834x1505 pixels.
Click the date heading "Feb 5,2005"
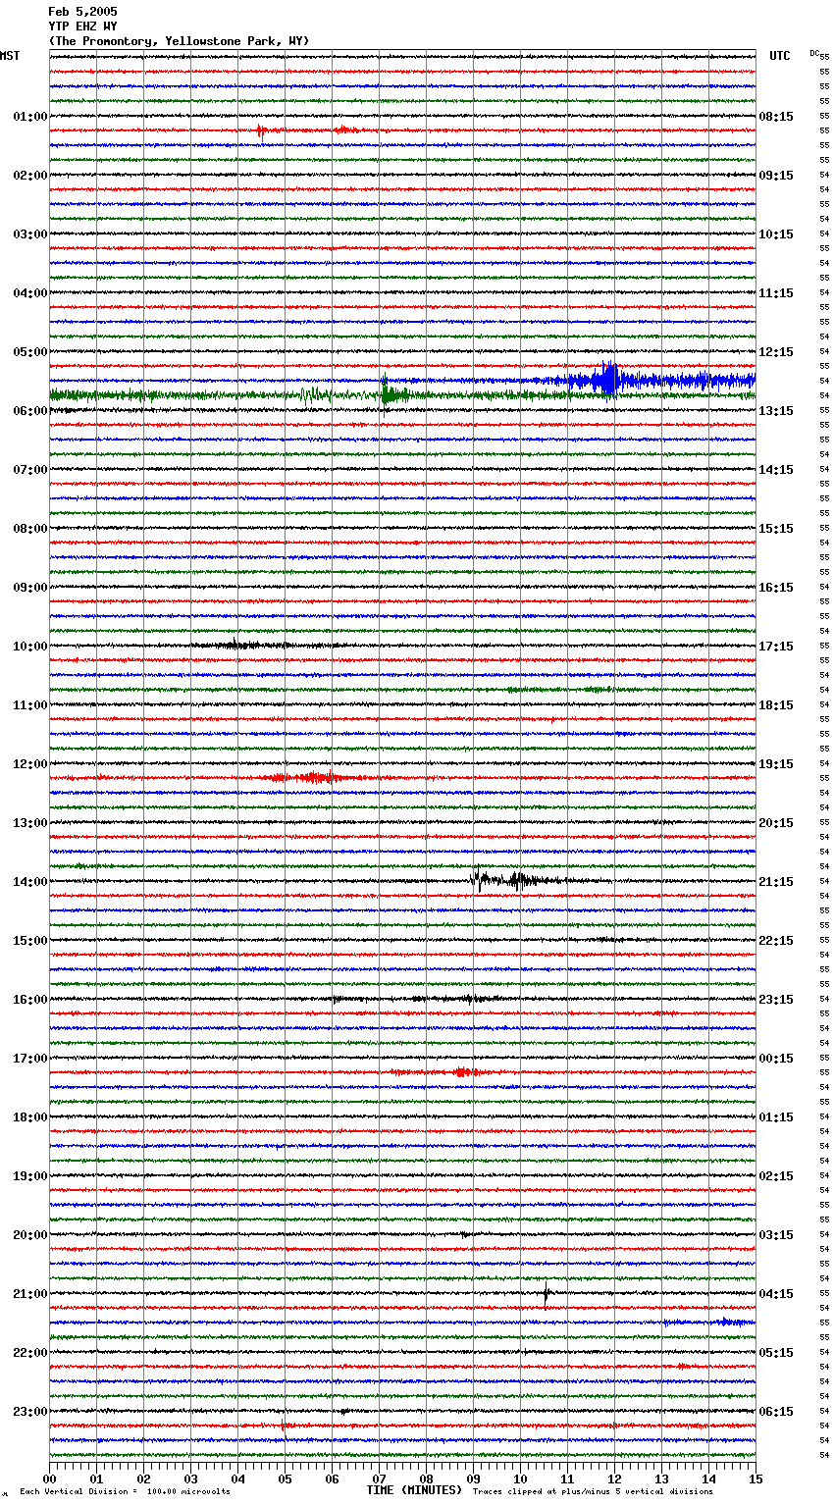pyautogui.click(x=82, y=12)
